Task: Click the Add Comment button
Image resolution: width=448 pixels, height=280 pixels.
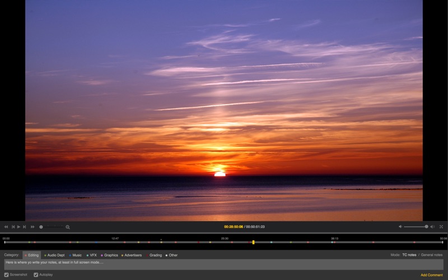Action: (431, 275)
